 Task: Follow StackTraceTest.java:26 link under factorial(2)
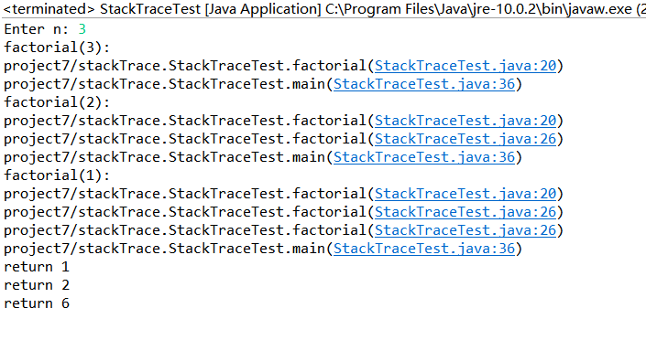pos(465,139)
